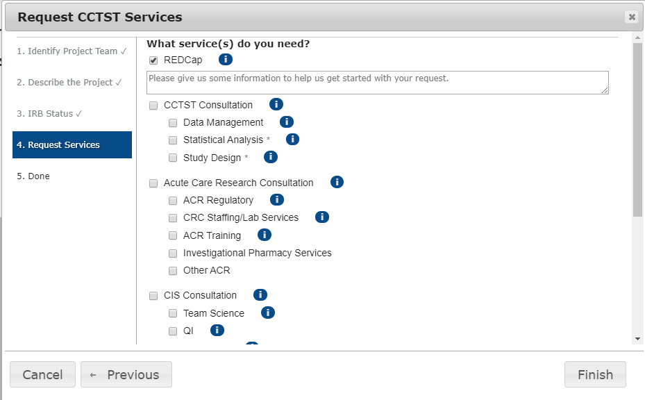Click the scrollbar down arrow
Screen dimensions: 645x400
(x=637, y=339)
